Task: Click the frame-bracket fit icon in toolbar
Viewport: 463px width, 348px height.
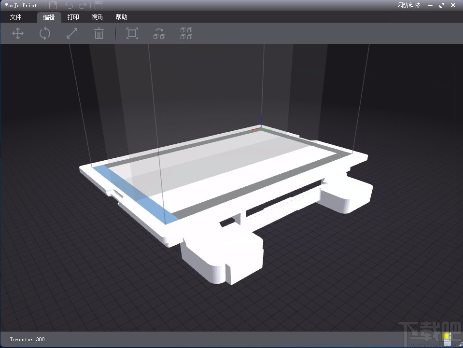Action: [x=132, y=33]
